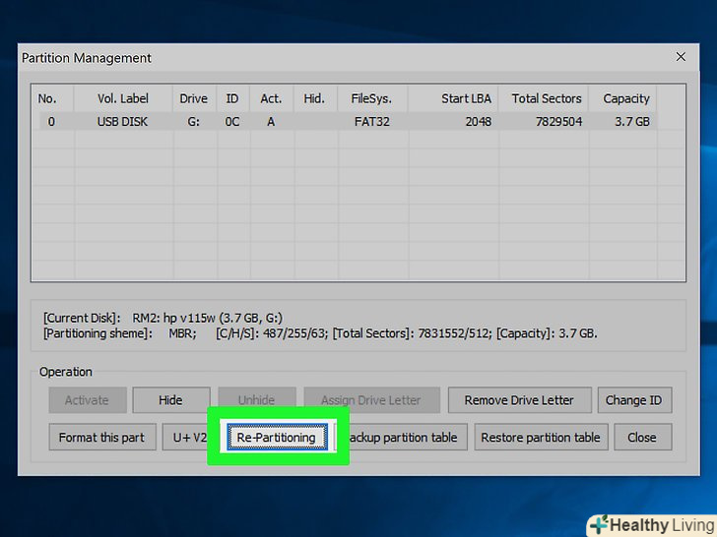The image size is (717, 537).
Task: Click the Hid. column header
Action: [315, 98]
